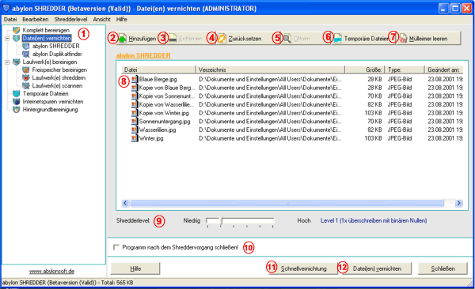
Task: Click the Komplett bereinigen tree icon
Action: pyautogui.click(x=17, y=30)
